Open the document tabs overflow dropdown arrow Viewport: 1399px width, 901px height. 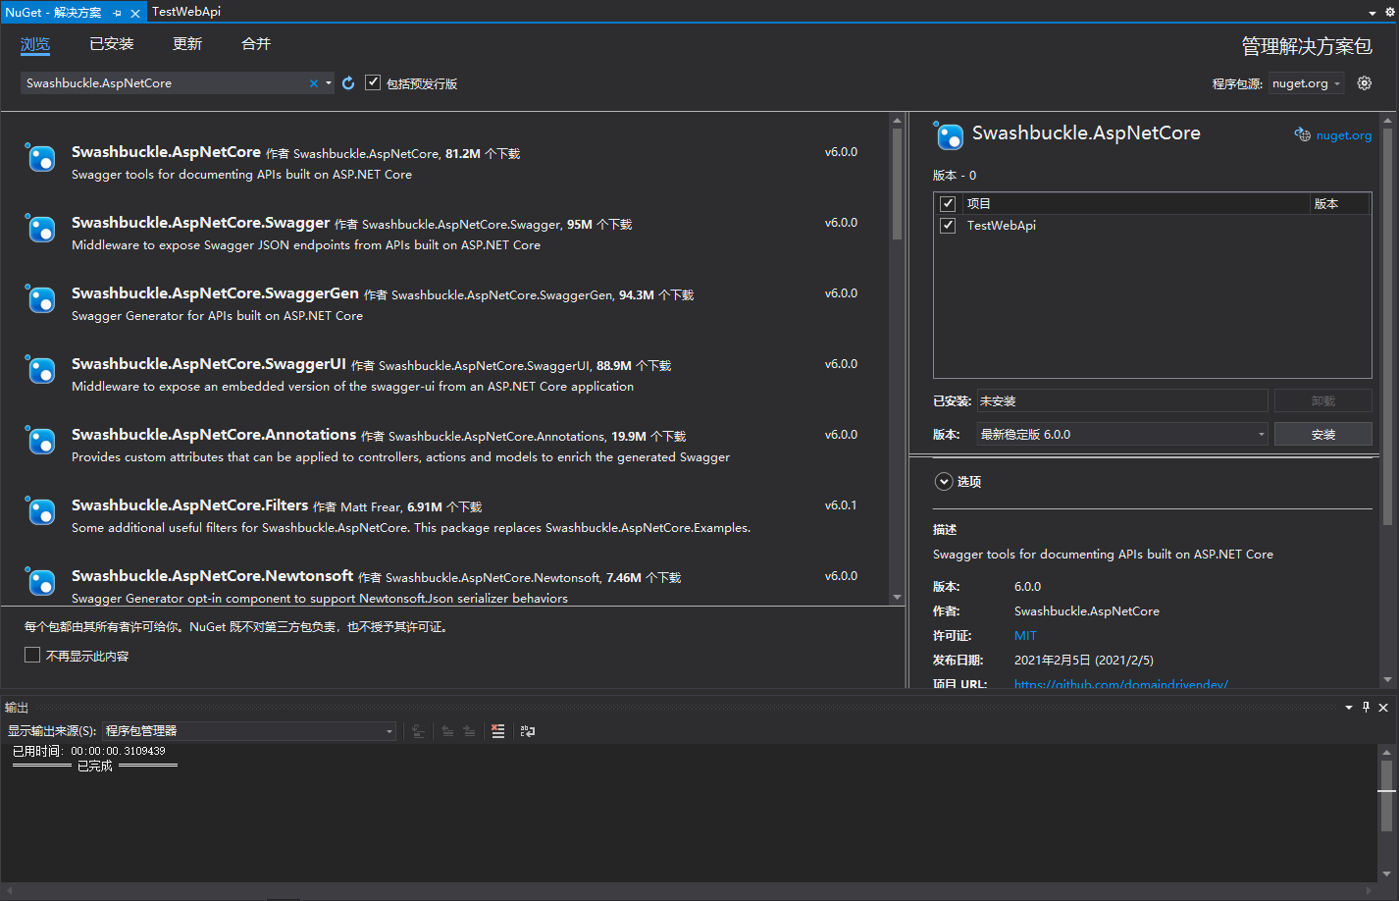tap(1373, 13)
